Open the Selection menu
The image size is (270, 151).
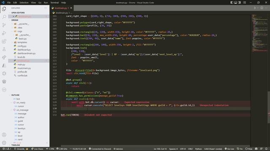(x=24, y=3)
